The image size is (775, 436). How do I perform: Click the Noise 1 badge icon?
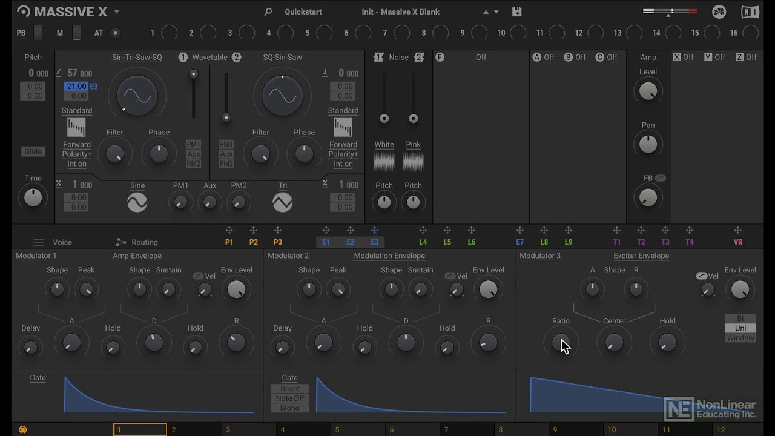click(x=378, y=58)
